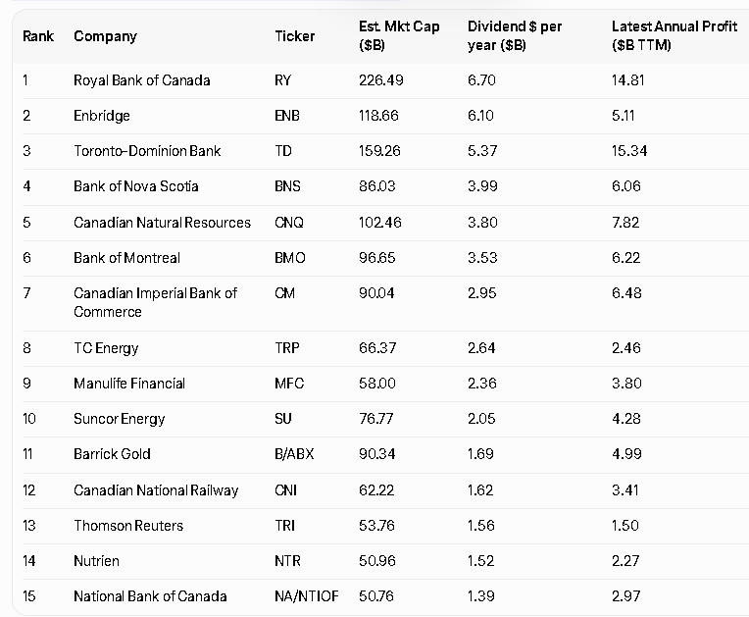Screen dimensions: 749x617
Task: Select the Enbridge company name
Action: (102, 116)
